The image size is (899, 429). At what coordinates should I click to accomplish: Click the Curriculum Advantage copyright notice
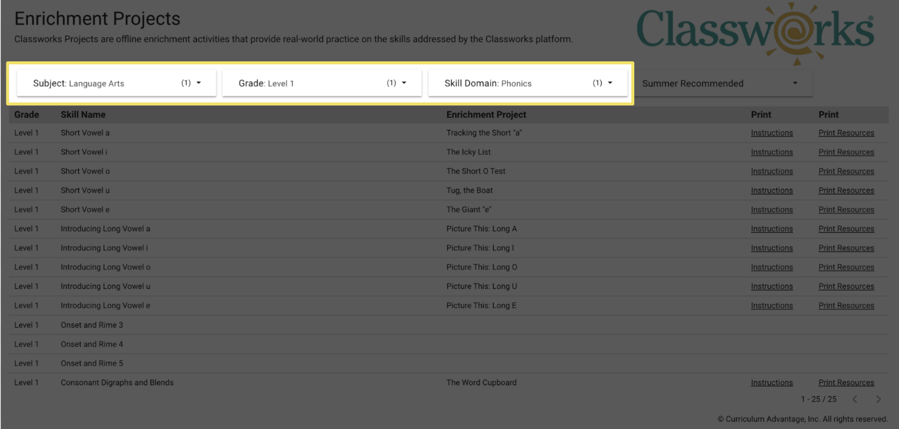(803, 419)
